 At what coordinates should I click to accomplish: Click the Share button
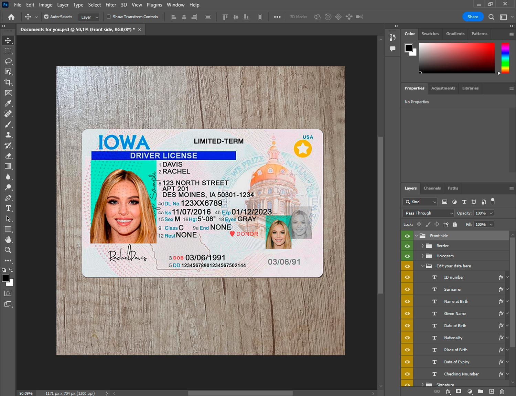473,17
